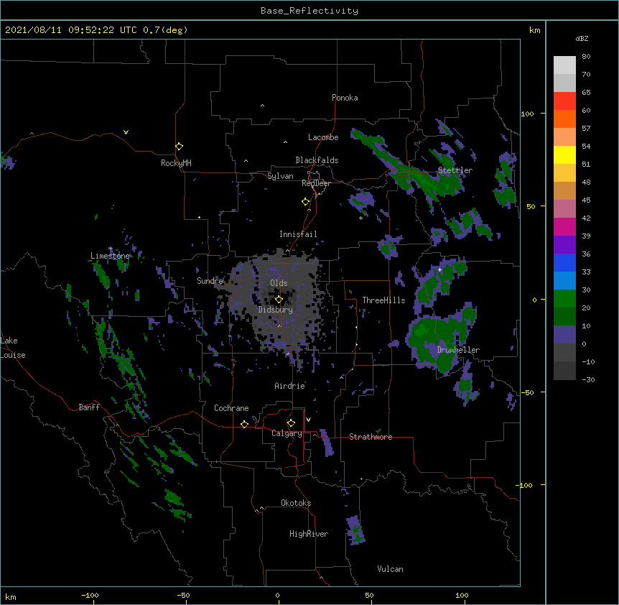Screen dimensions: 619x605
Task: Click the Ponoka city label
Action: 345,98
